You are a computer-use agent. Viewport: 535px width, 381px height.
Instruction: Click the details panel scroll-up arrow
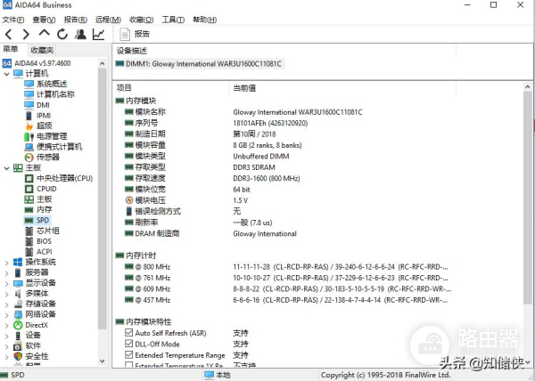click(528, 87)
